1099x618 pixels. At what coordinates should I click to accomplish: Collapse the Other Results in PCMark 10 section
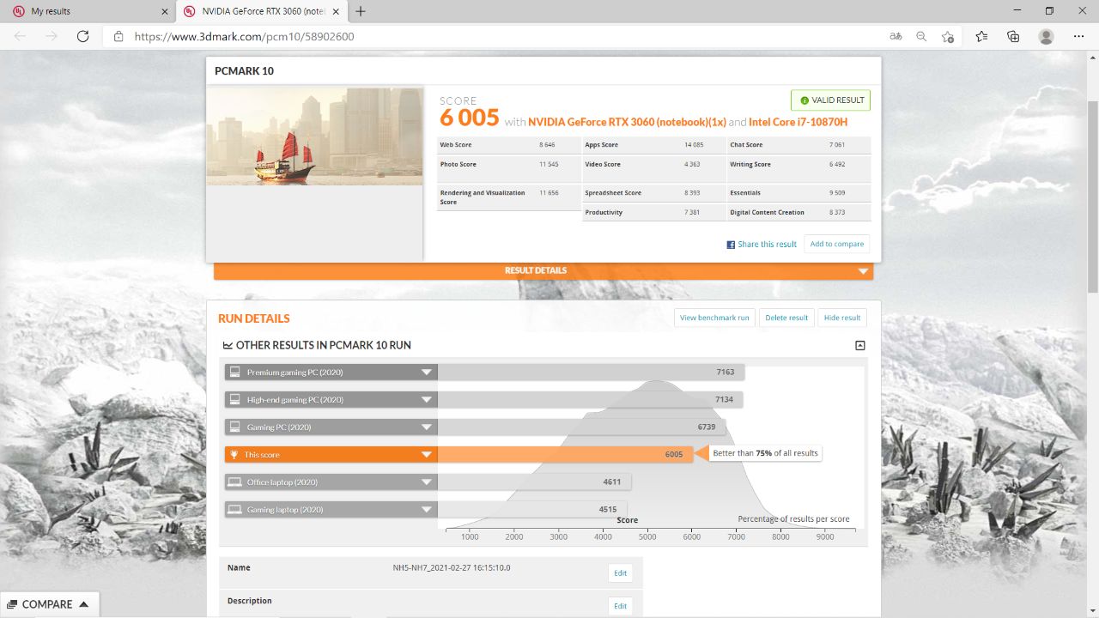coord(860,346)
